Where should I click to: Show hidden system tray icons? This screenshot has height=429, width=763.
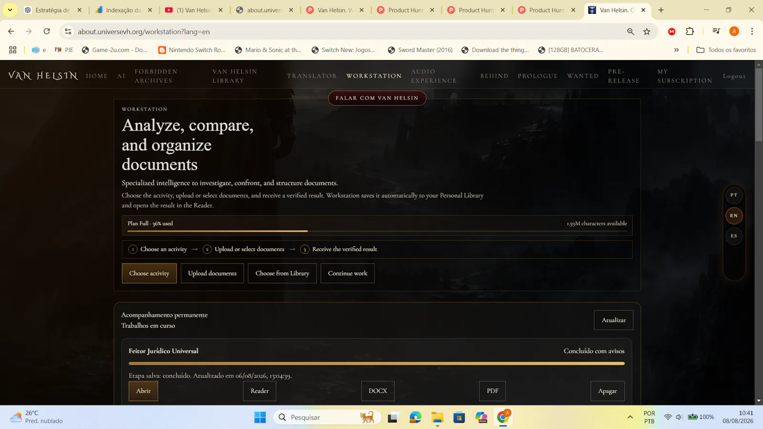tap(630, 417)
